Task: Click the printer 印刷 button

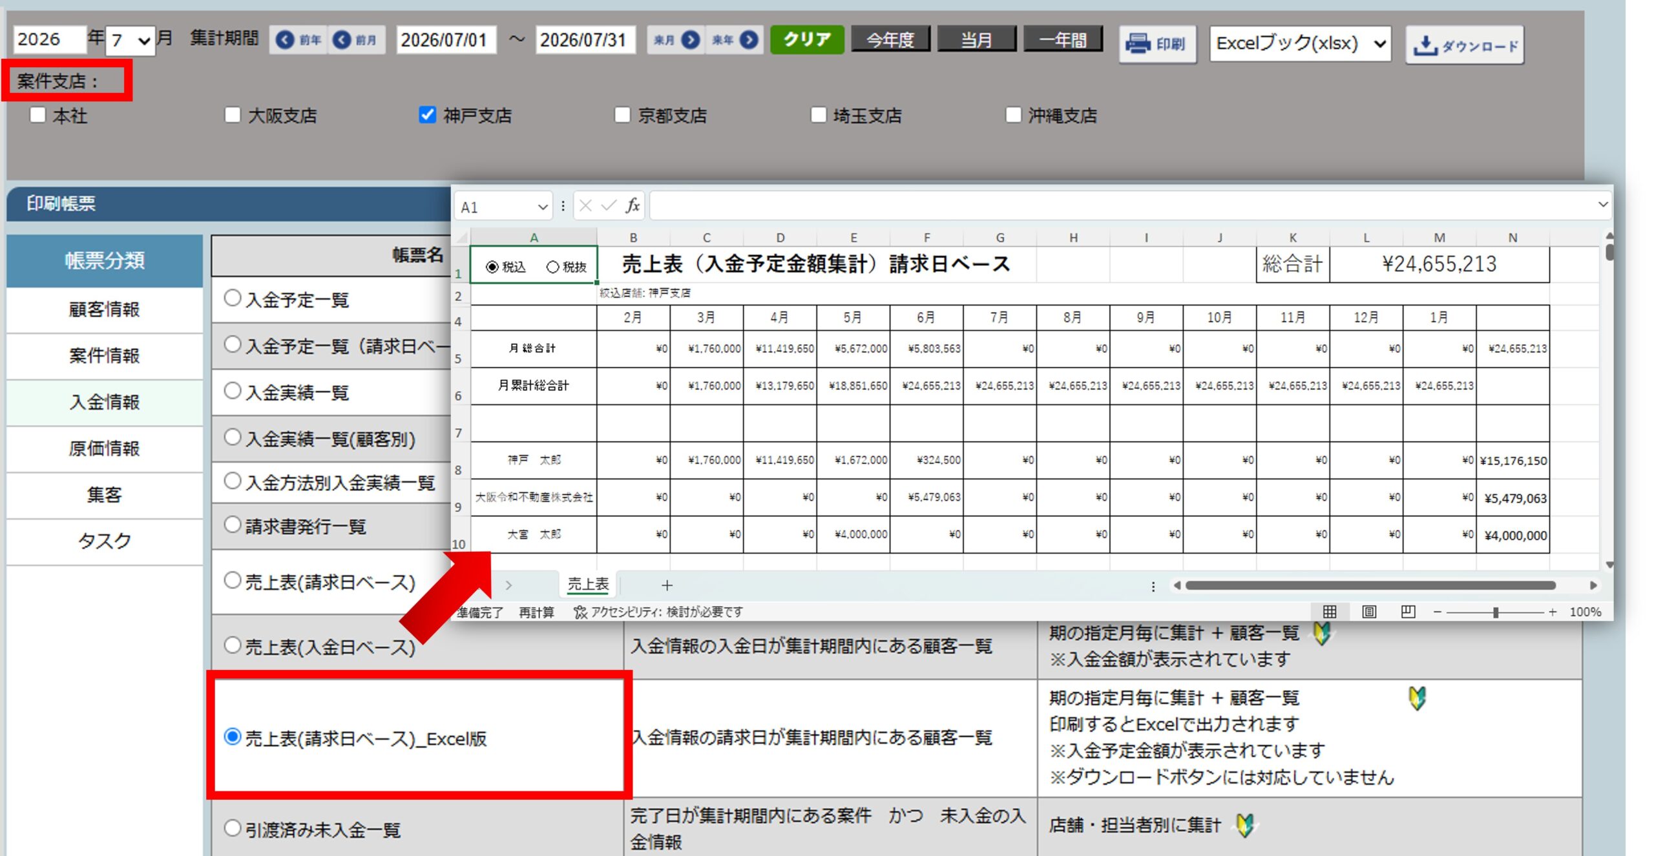Action: [x=1157, y=44]
